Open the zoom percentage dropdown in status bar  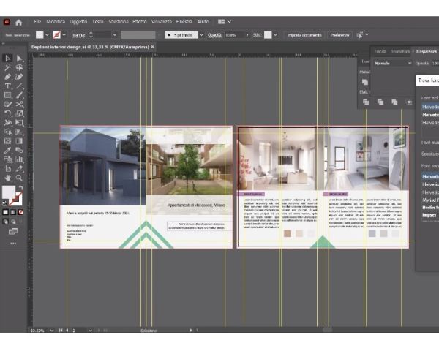coord(50,331)
